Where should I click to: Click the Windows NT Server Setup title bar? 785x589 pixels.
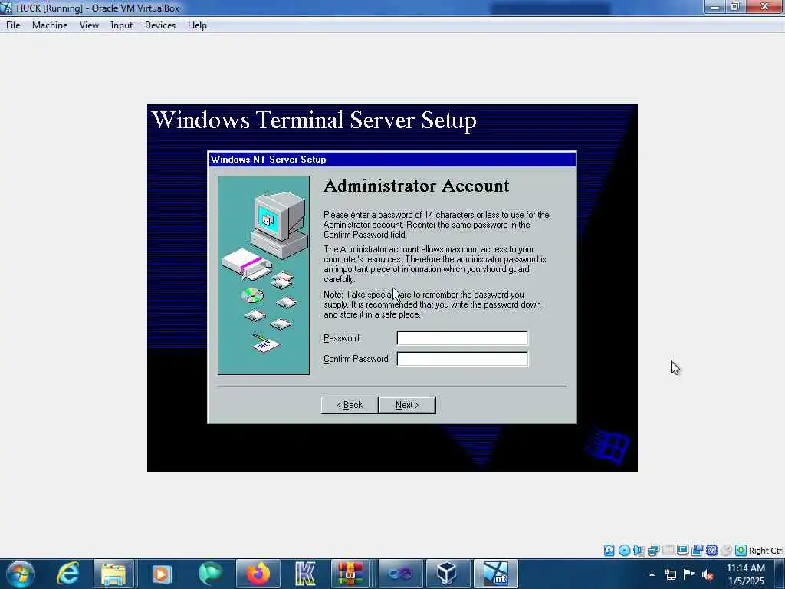click(392, 160)
